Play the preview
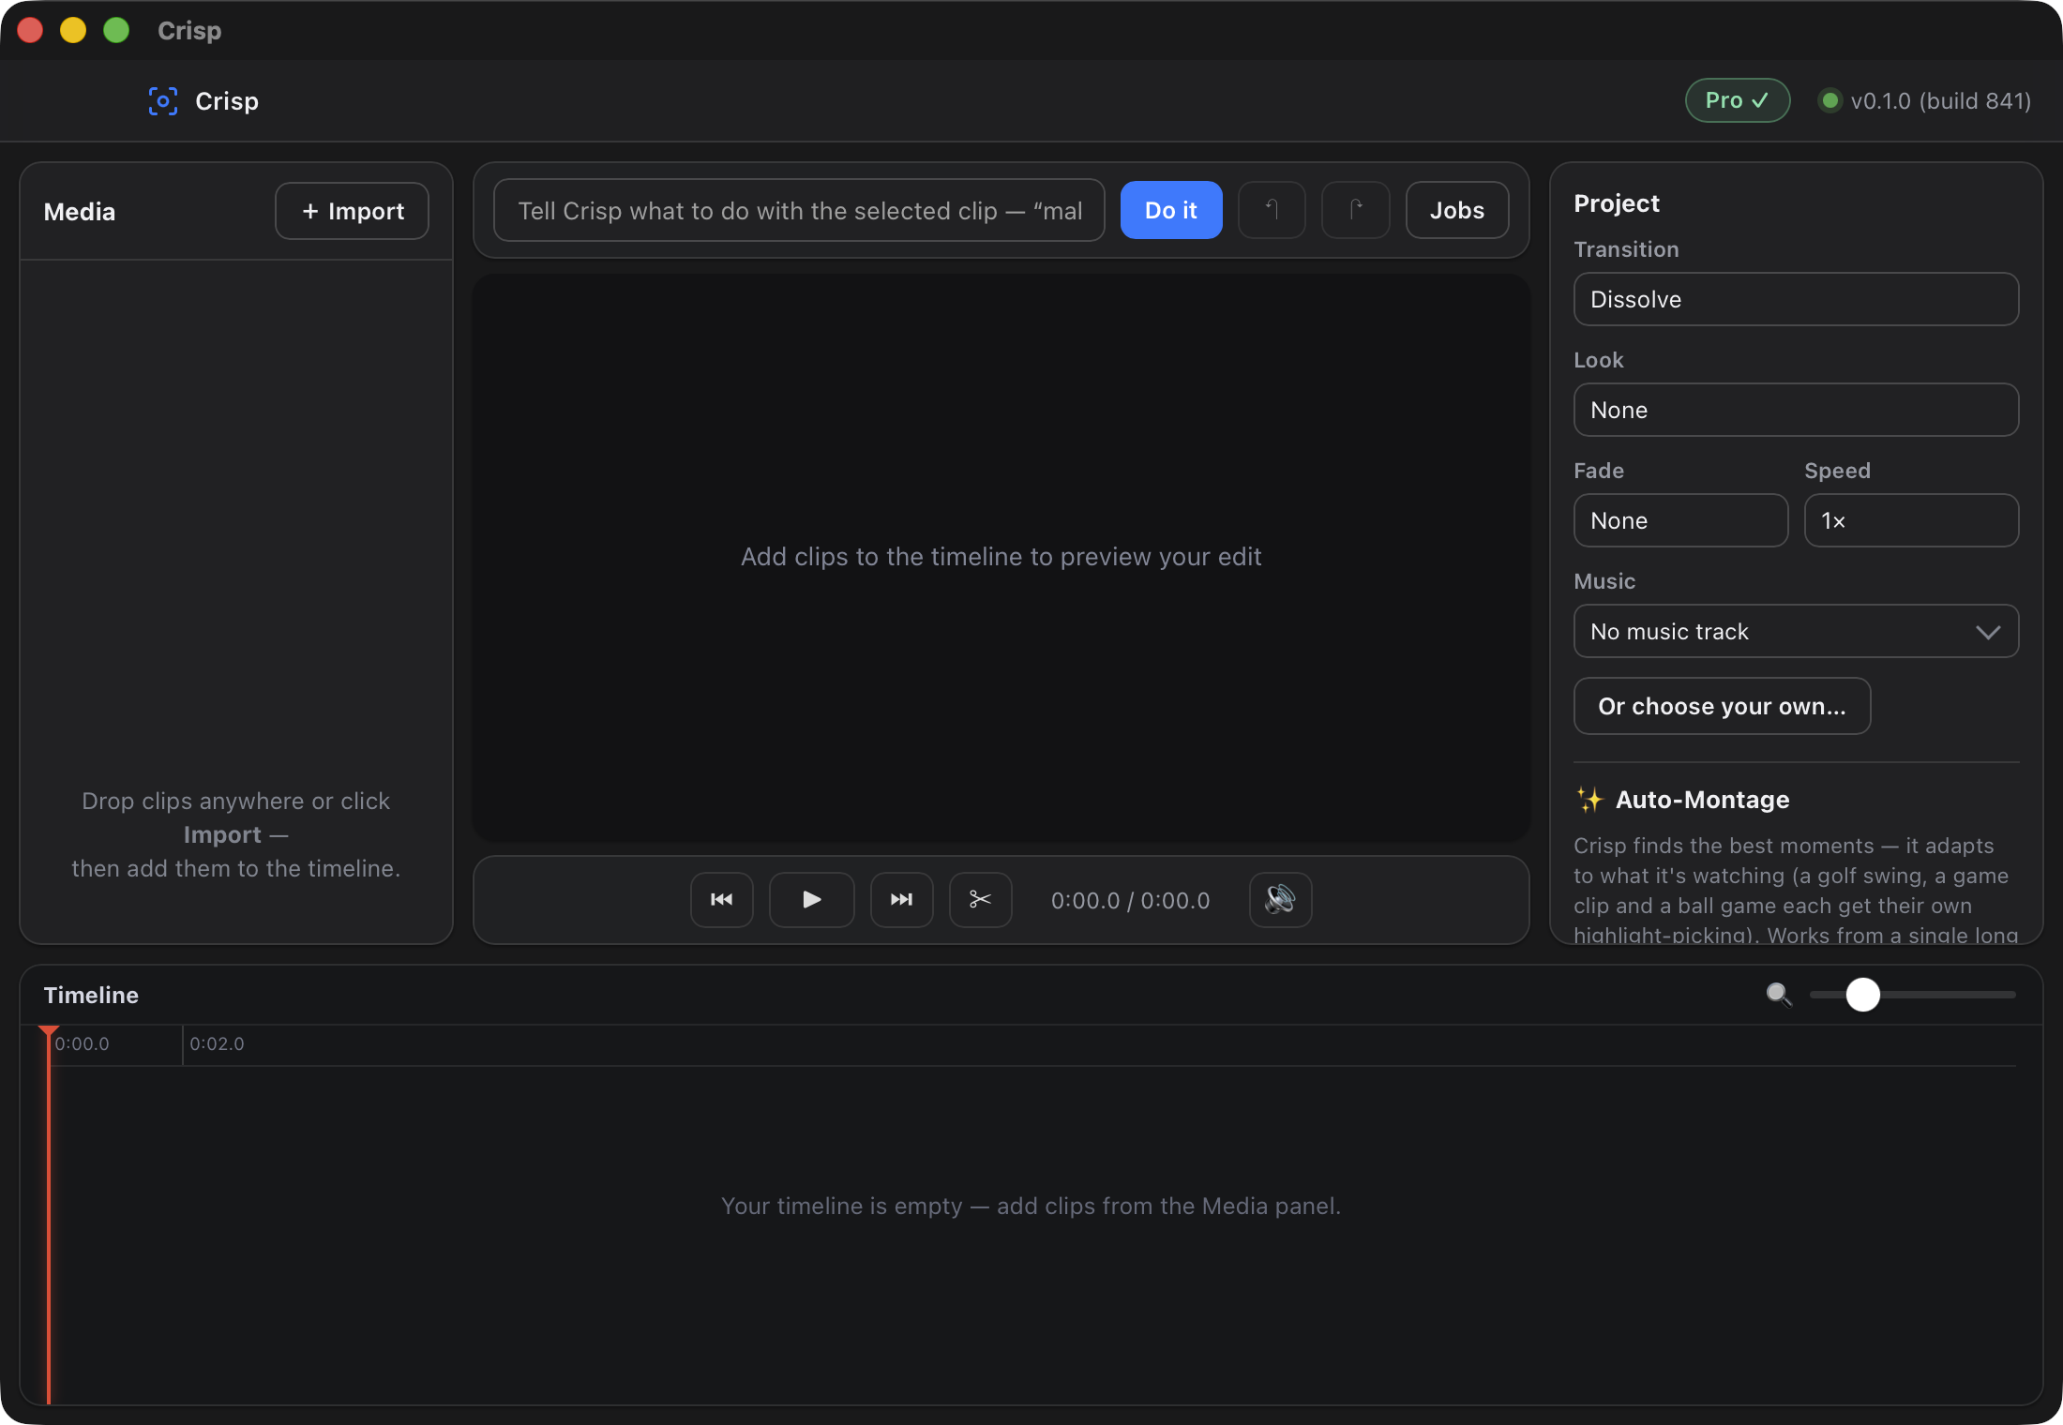 811,900
